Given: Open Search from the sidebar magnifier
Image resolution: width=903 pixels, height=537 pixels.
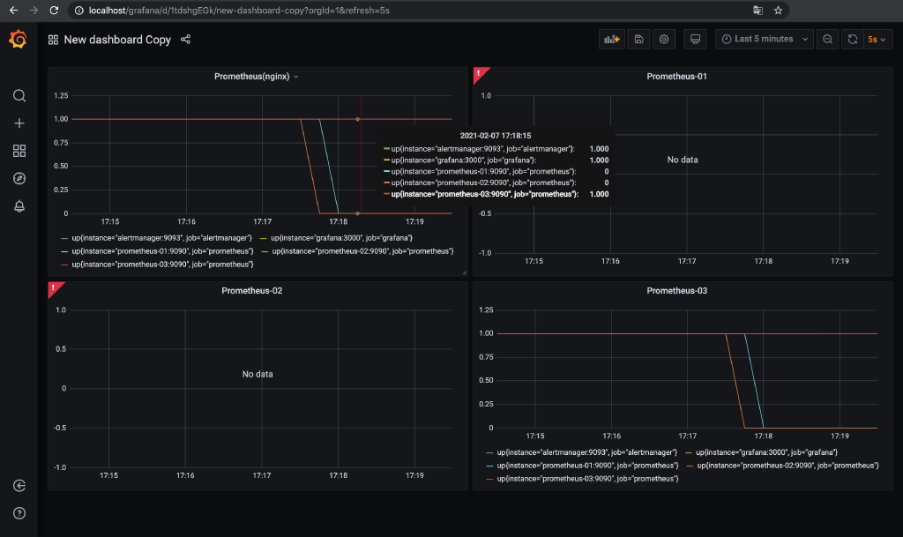Looking at the screenshot, I should [19, 95].
